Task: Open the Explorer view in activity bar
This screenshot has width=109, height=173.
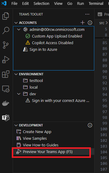Action: (6, 16)
